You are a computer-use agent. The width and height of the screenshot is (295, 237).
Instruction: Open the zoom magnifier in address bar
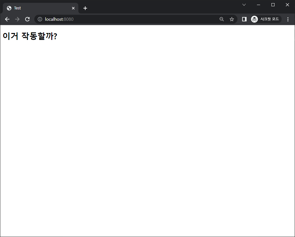click(x=222, y=19)
